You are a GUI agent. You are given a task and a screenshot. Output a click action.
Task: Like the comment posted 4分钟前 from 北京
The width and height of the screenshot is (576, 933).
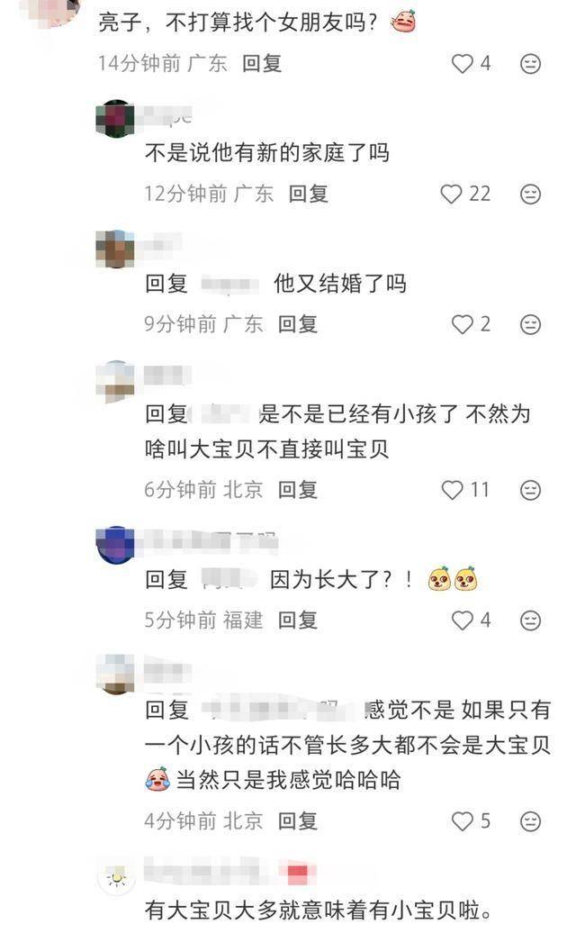click(x=463, y=821)
